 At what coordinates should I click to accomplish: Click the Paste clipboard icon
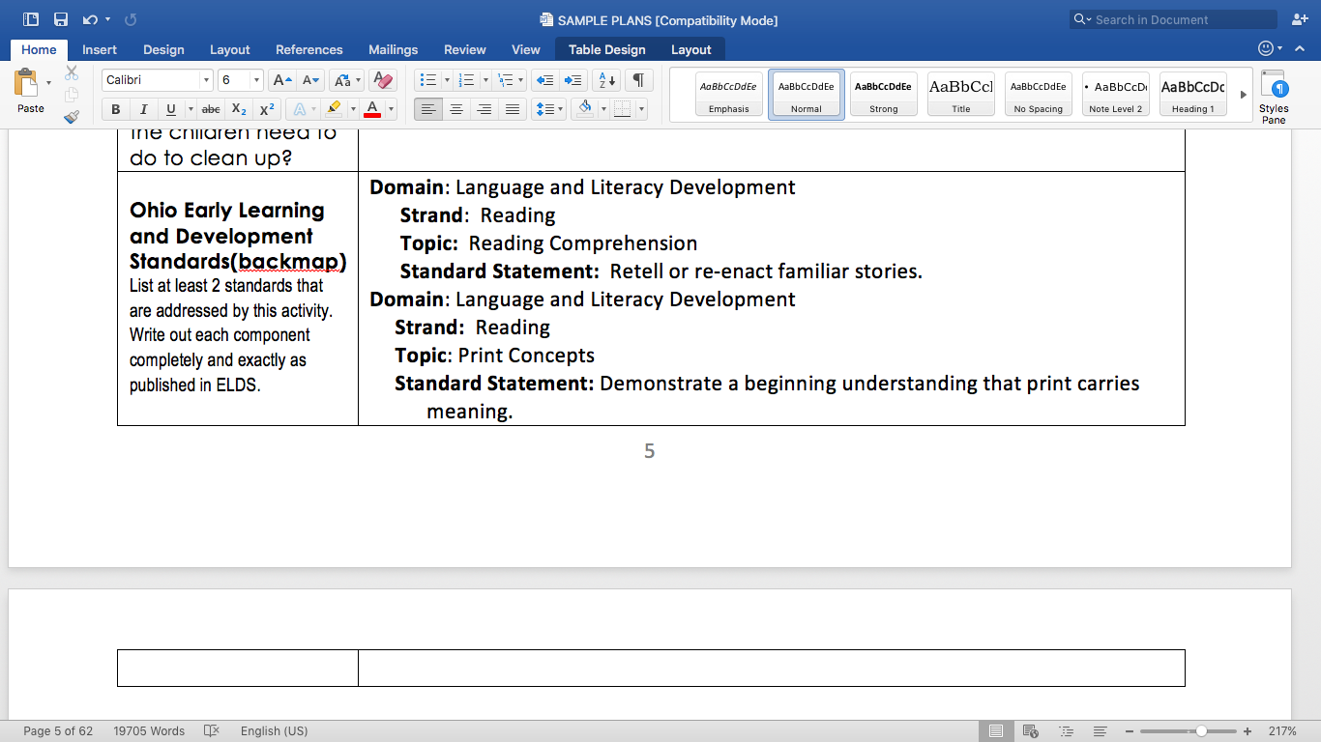click(26, 82)
